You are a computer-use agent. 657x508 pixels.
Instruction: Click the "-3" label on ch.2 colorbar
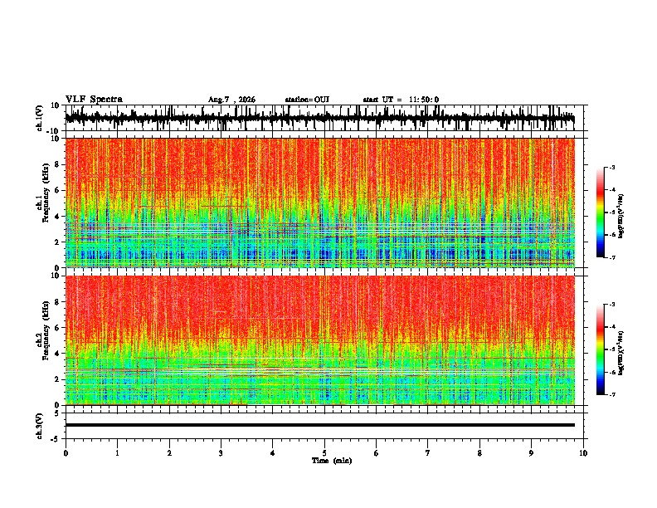611,305
